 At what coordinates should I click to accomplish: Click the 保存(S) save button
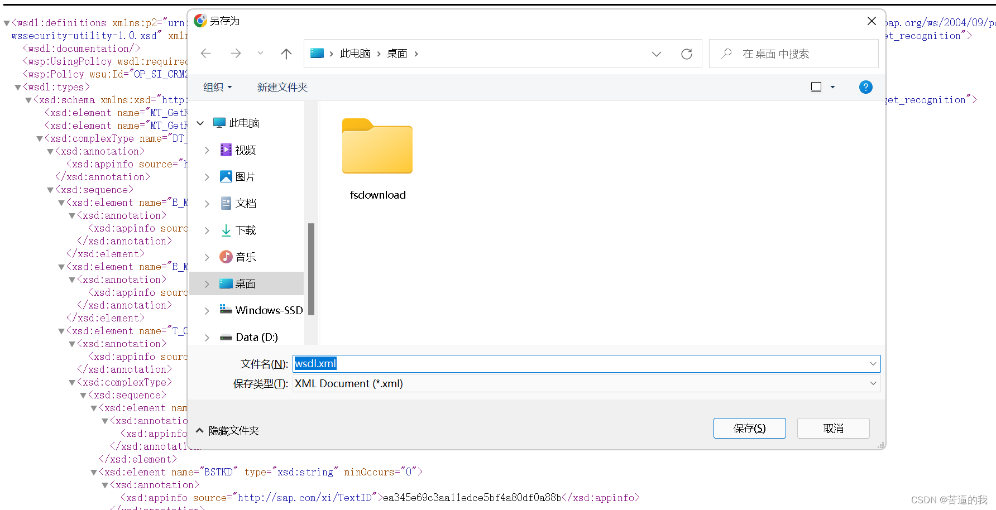[749, 428]
